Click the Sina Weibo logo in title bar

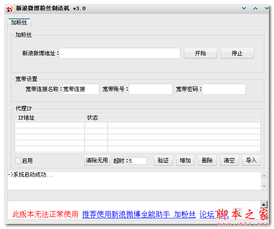[x=10, y=9]
